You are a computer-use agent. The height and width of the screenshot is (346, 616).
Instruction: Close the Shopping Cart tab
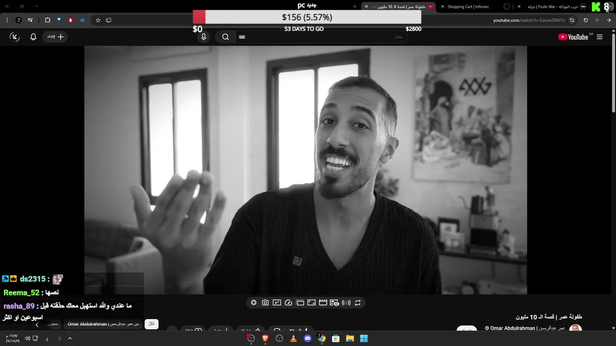[x=443, y=7]
